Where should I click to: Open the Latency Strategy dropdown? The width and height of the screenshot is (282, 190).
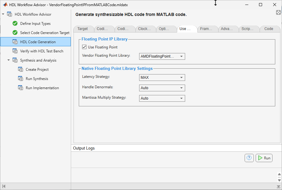162,78
